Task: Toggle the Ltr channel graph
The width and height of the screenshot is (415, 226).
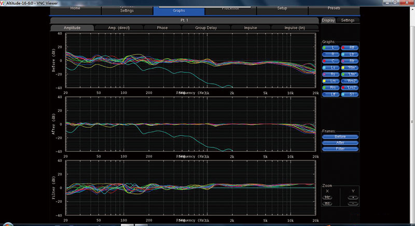Action: click(350, 54)
